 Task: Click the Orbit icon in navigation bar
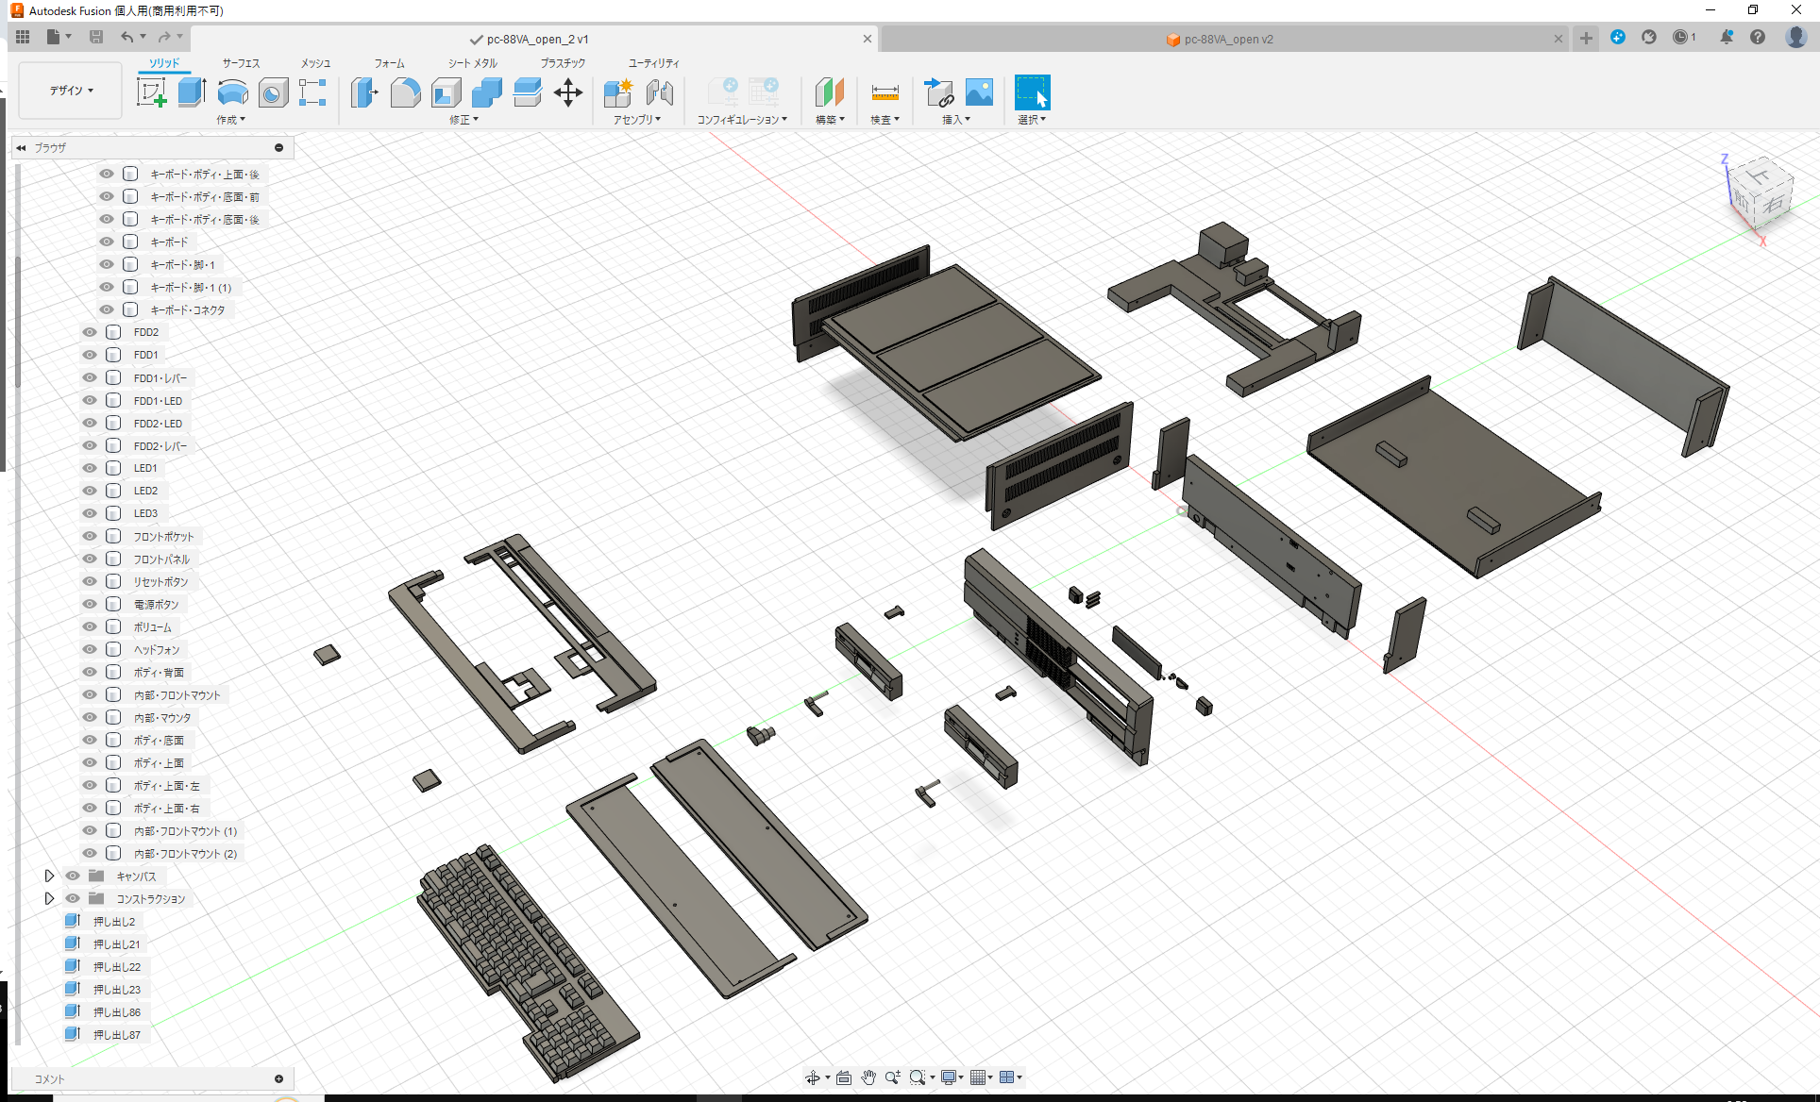[x=814, y=1077]
